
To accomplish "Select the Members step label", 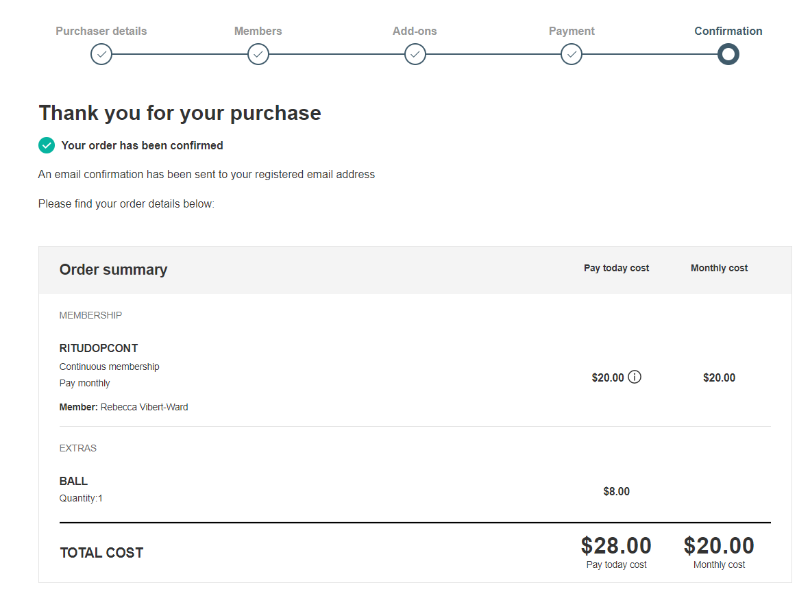I will coord(258,31).
